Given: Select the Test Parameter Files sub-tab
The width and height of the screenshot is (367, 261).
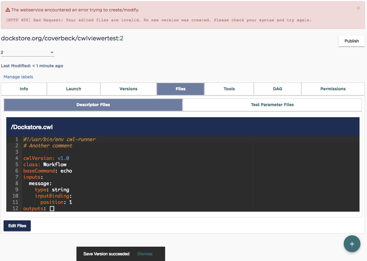Looking at the screenshot, I should 272,105.
